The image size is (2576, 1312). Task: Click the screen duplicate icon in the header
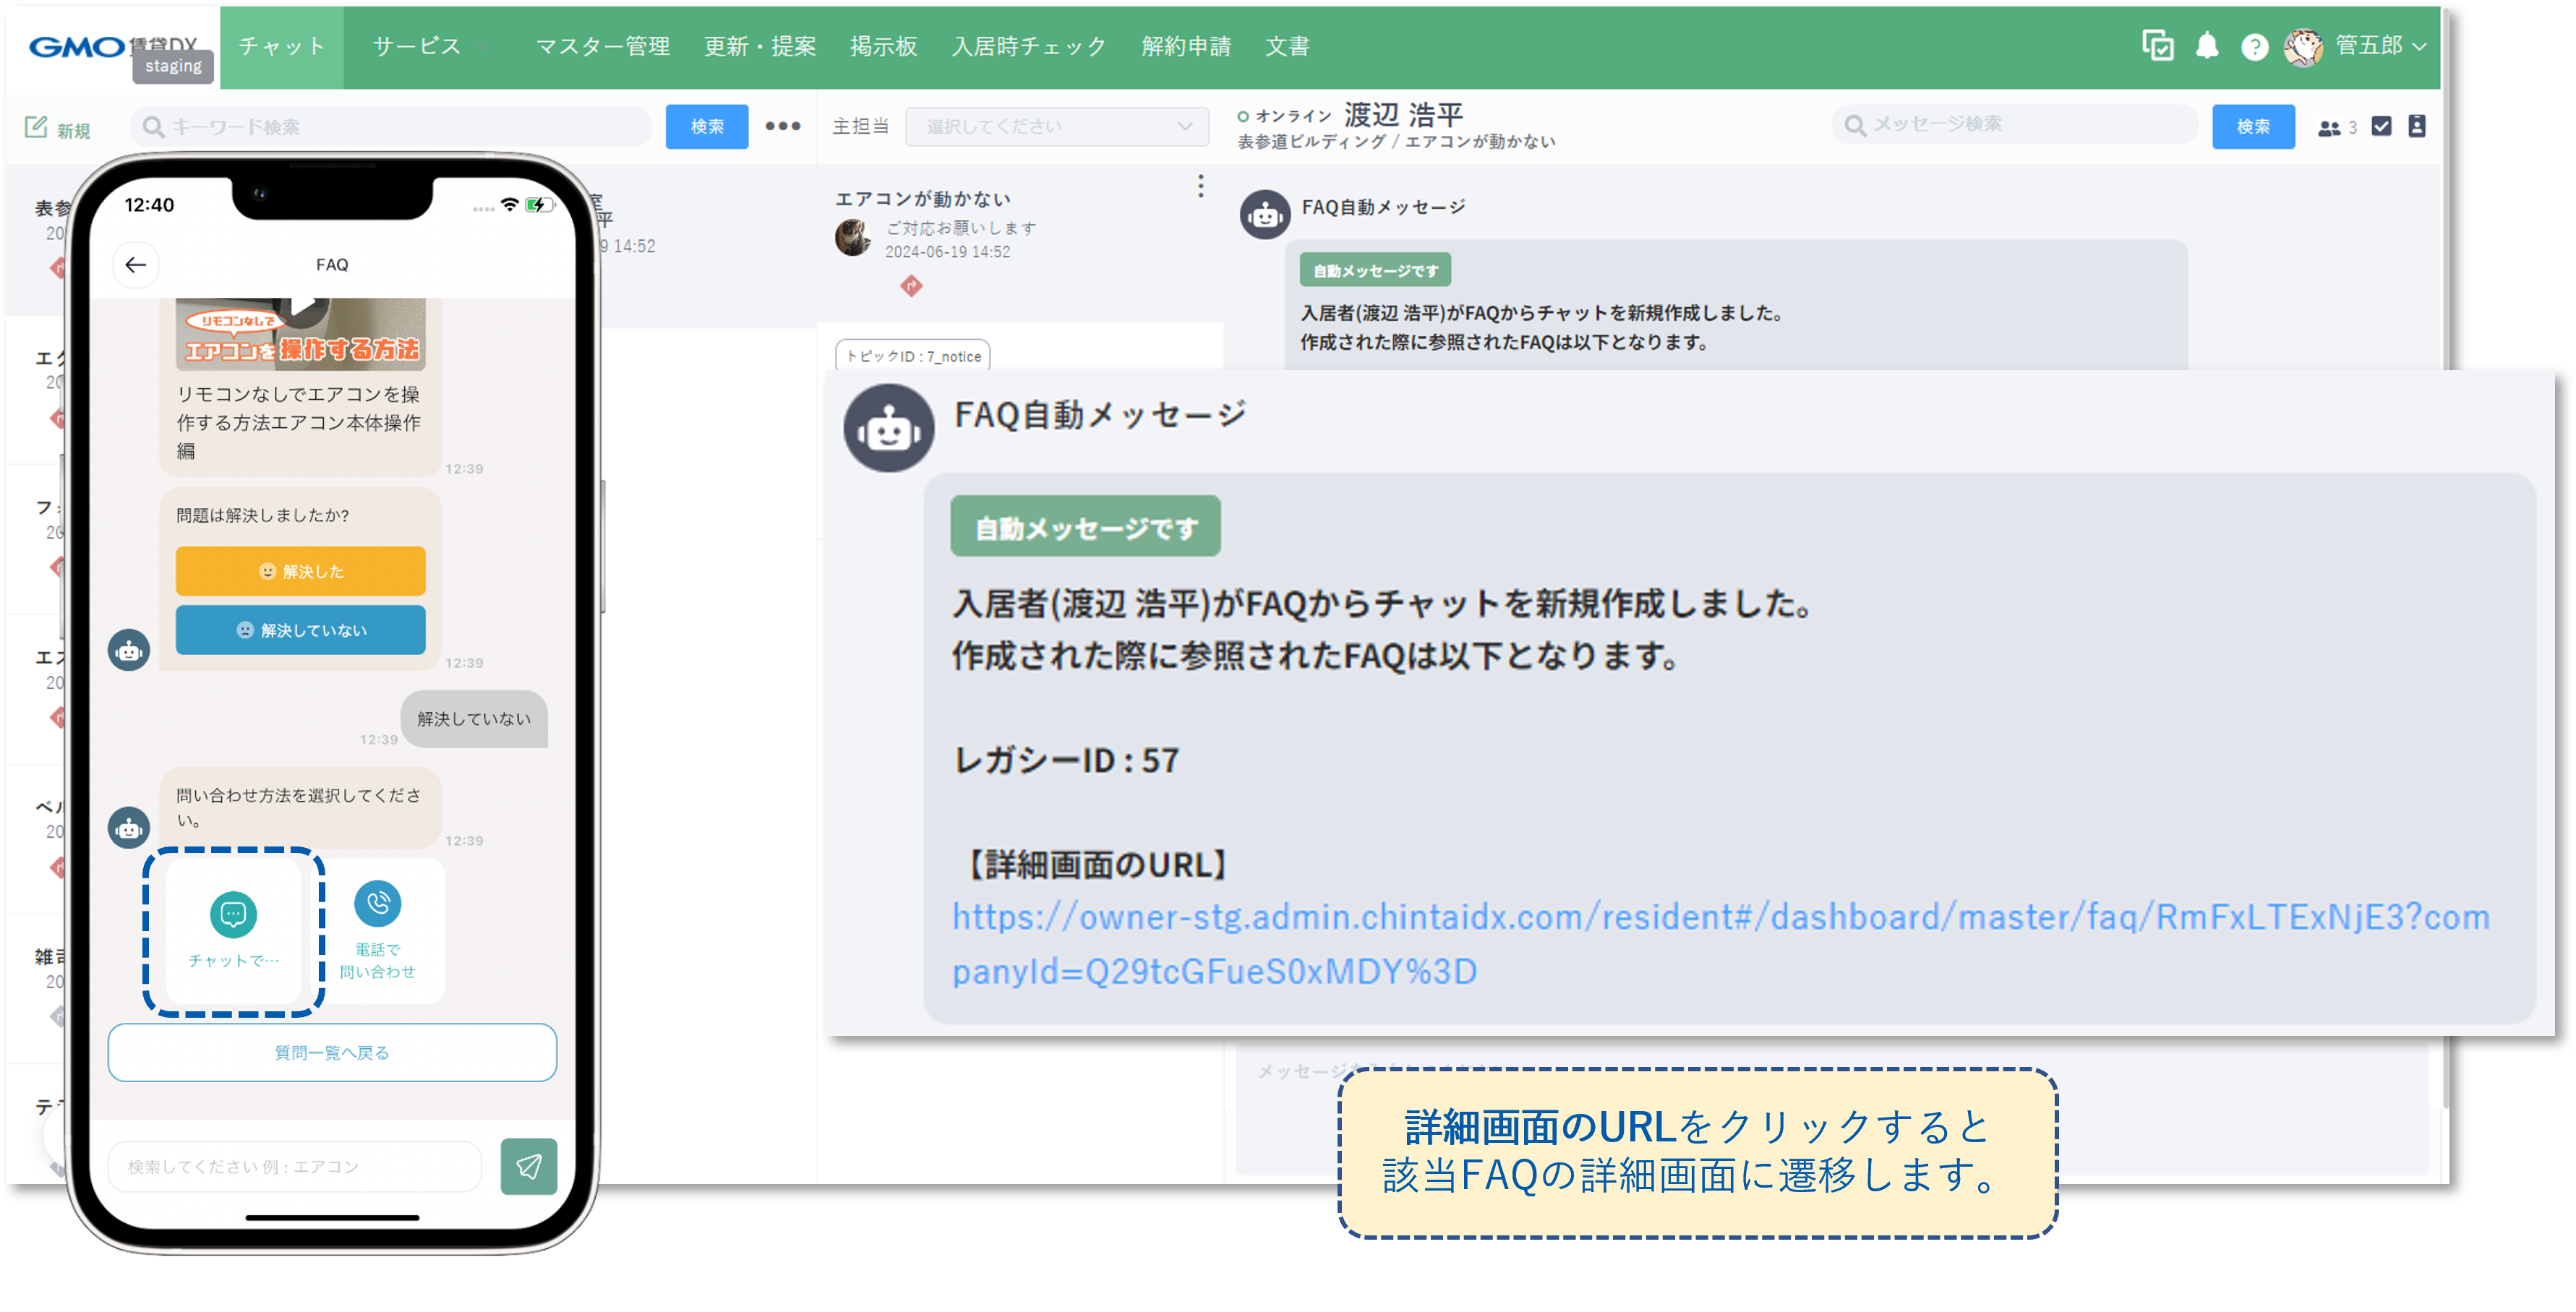tap(2158, 46)
